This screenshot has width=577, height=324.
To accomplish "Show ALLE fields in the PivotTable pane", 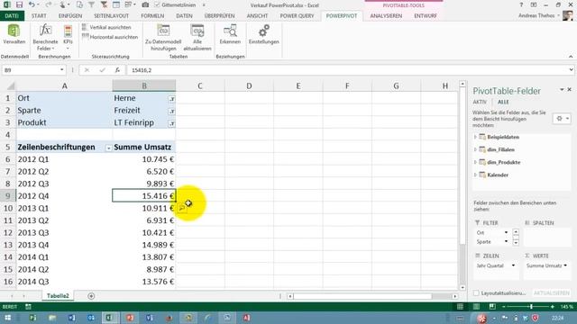I will pyautogui.click(x=503, y=102).
